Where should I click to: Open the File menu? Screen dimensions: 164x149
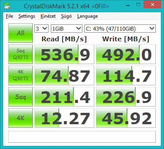click(x=9, y=16)
